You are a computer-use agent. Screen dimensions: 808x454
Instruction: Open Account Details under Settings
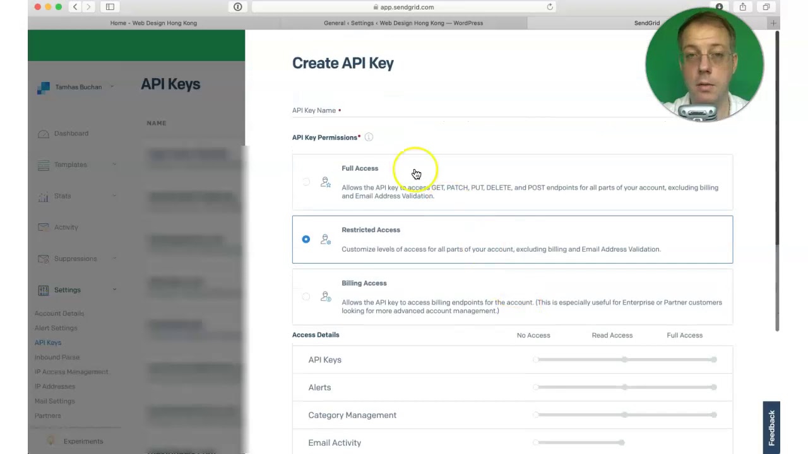coord(59,313)
